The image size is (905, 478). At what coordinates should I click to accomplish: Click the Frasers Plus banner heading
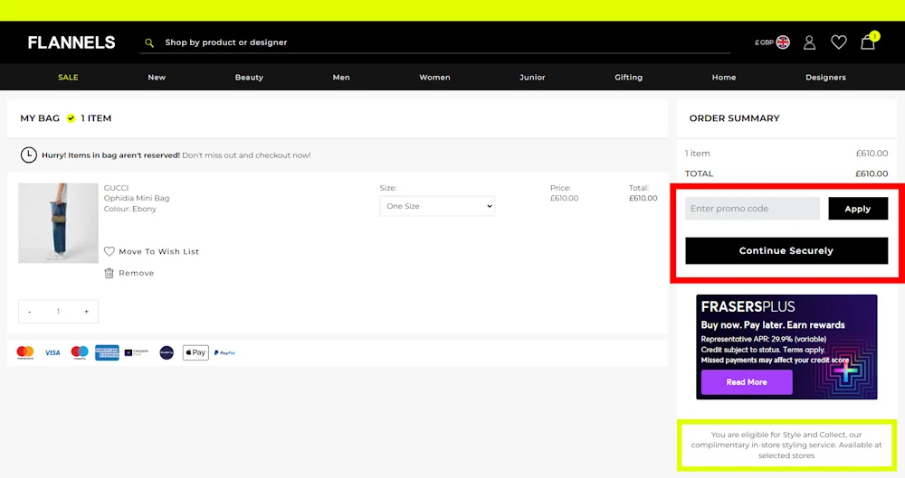point(748,306)
